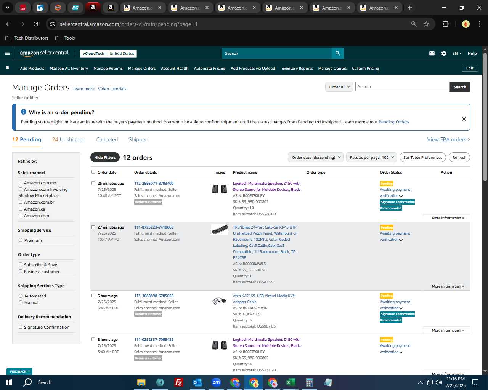
Task: Open Outlook from taskbar
Action: coord(197,382)
